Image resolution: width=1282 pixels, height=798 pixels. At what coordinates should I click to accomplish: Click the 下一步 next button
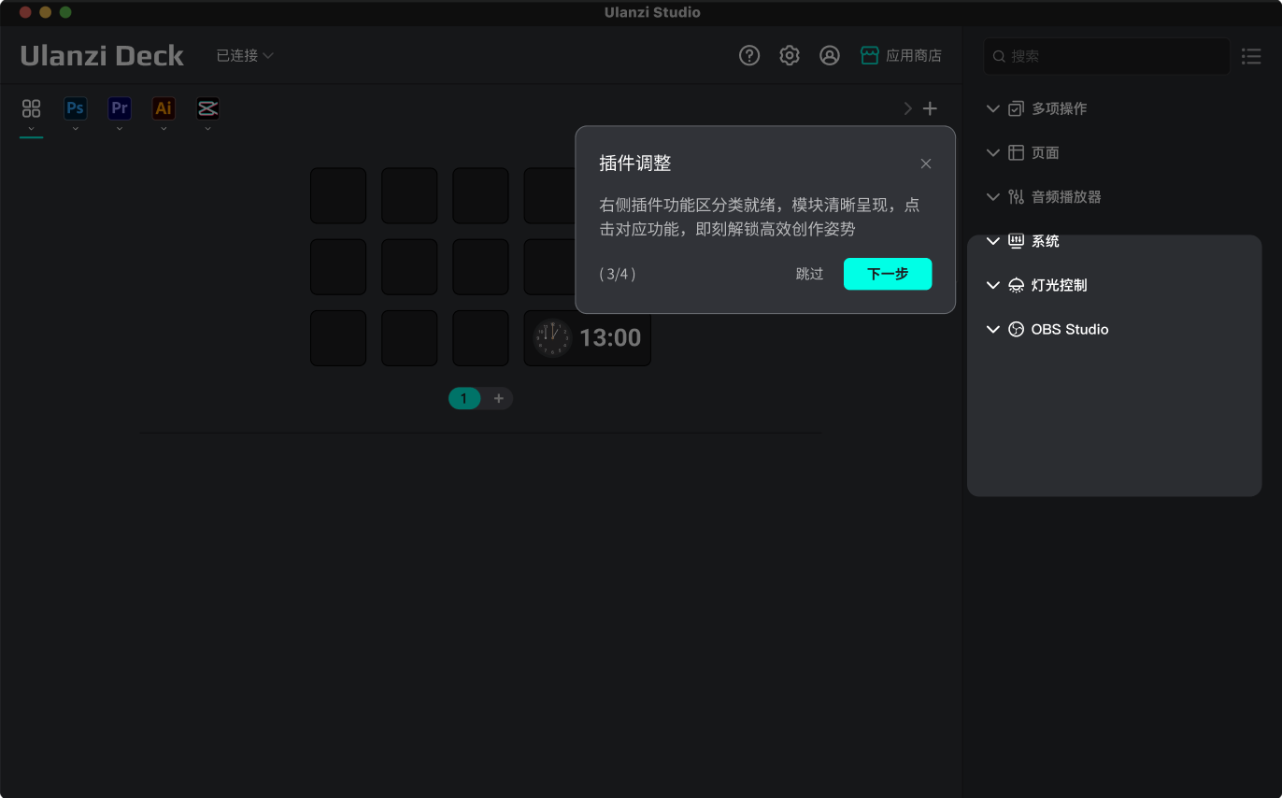(x=887, y=274)
